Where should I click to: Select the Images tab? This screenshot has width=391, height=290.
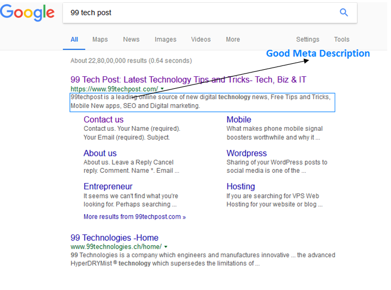coord(165,39)
